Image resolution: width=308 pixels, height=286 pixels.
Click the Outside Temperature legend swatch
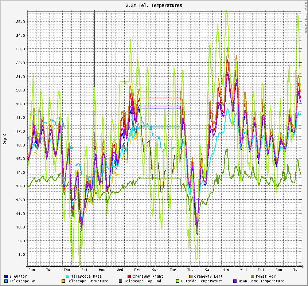(x=178, y=281)
